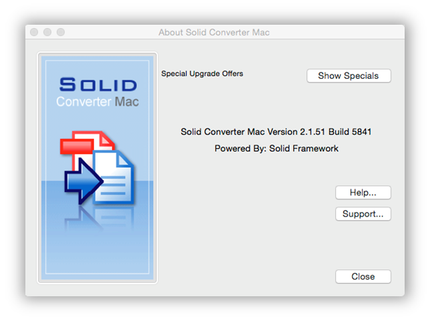Click the SOLID Converter Mac logo text
Image resolution: width=430 pixels, height=321 pixels.
coord(97,92)
